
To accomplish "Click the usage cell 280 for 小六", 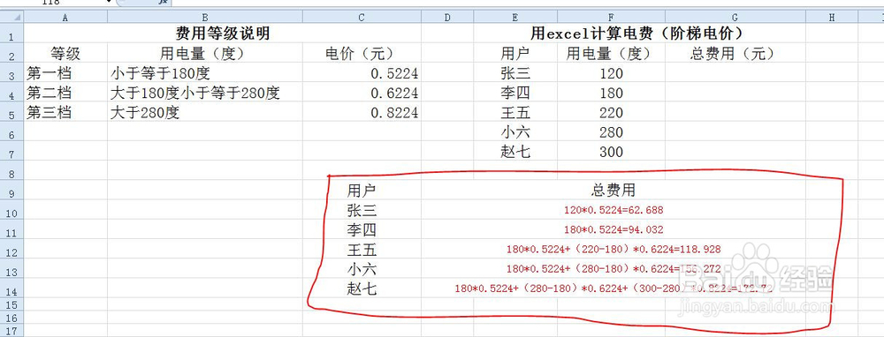I will pyautogui.click(x=611, y=132).
